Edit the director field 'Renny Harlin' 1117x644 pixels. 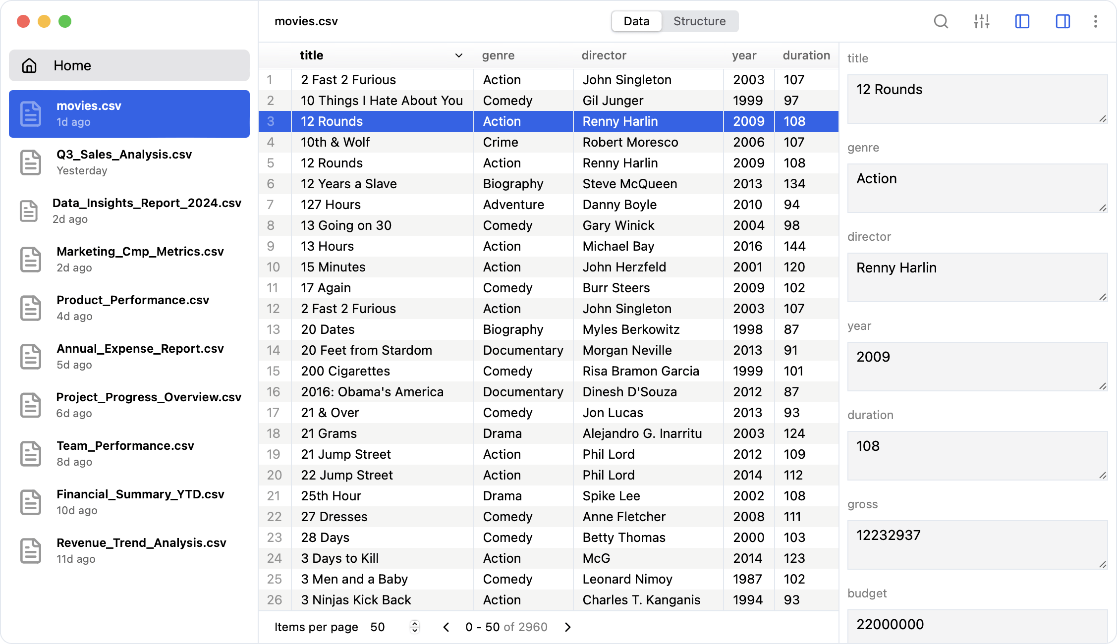click(977, 277)
